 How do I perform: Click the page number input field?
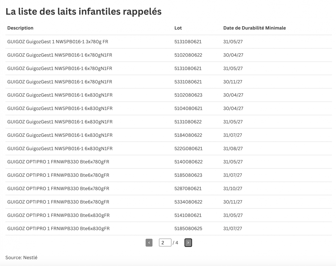(x=165, y=243)
